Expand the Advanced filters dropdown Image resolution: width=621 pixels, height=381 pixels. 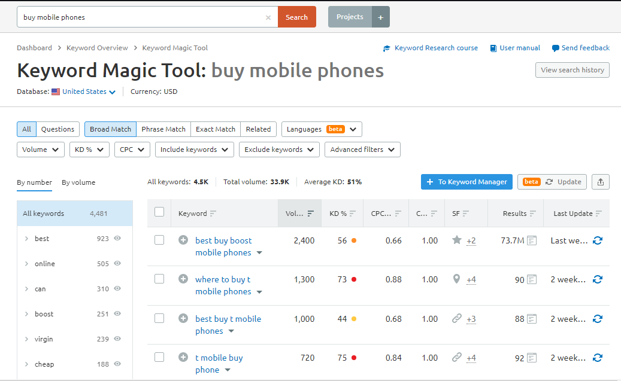362,150
